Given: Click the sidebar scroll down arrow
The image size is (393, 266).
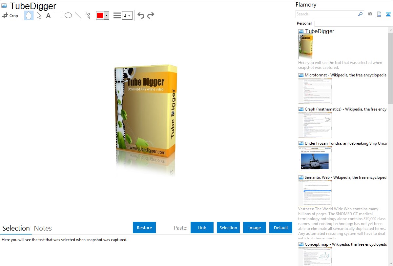Looking at the screenshot, I should [x=390, y=263].
